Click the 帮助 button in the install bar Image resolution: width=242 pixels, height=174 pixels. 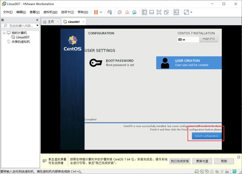click(224, 161)
